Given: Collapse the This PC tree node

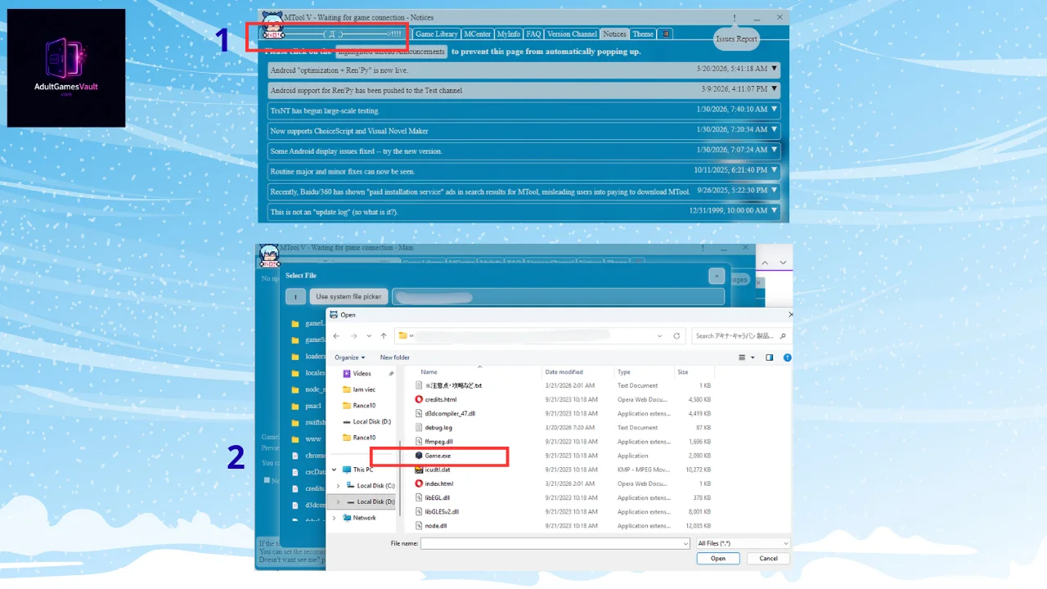Looking at the screenshot, I should point(335,470).
